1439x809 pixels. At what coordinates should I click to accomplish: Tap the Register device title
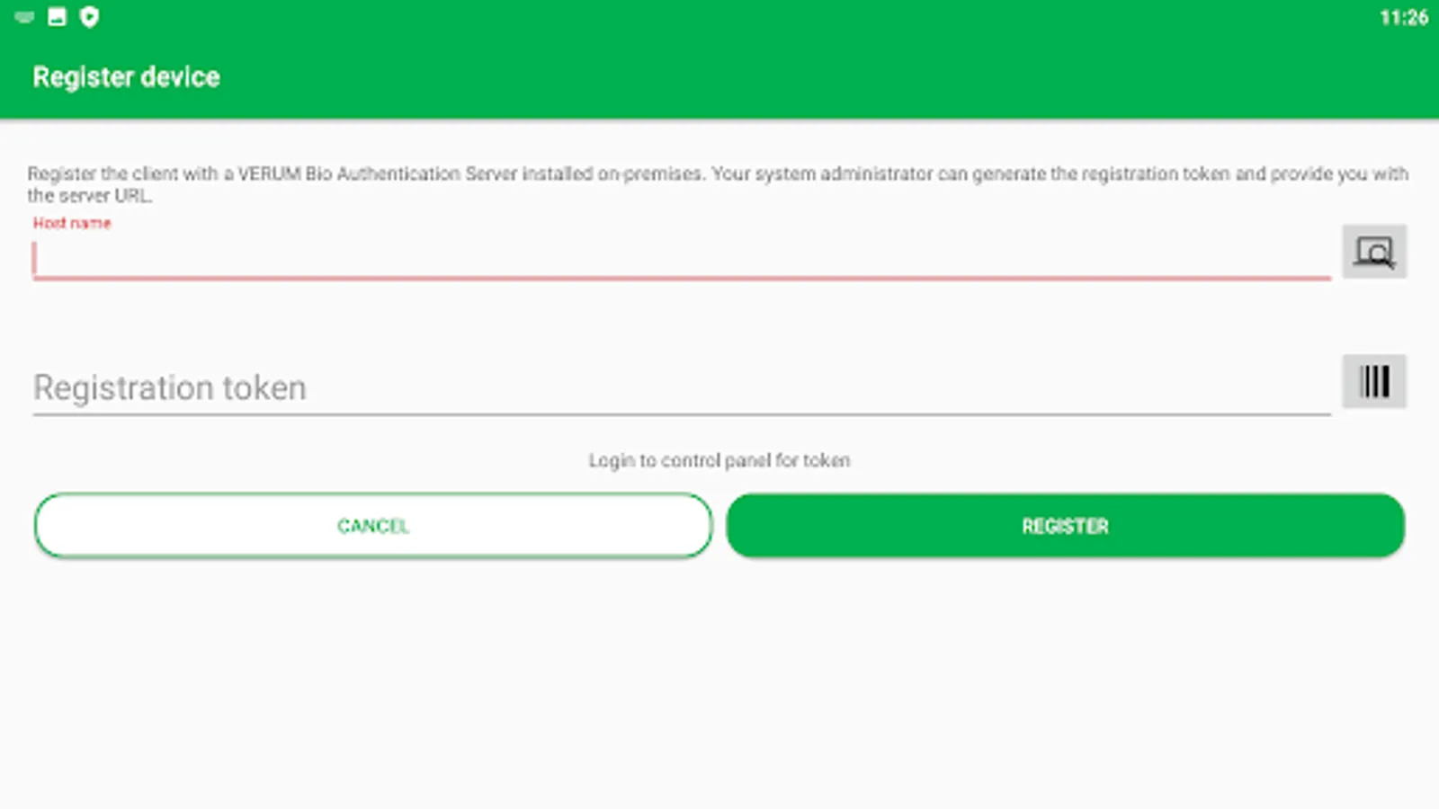point(127,77)
